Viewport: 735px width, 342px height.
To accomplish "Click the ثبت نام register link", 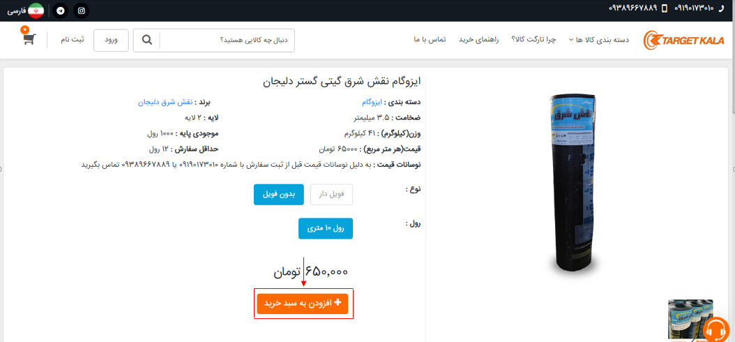I will click(x=73, y=39).
